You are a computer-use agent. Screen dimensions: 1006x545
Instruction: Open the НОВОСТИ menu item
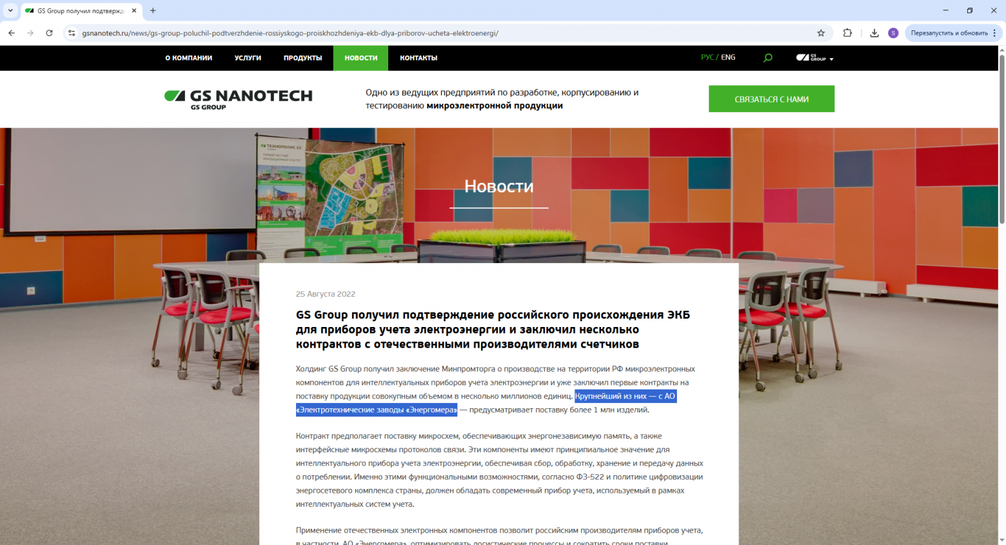click(360, 57)
